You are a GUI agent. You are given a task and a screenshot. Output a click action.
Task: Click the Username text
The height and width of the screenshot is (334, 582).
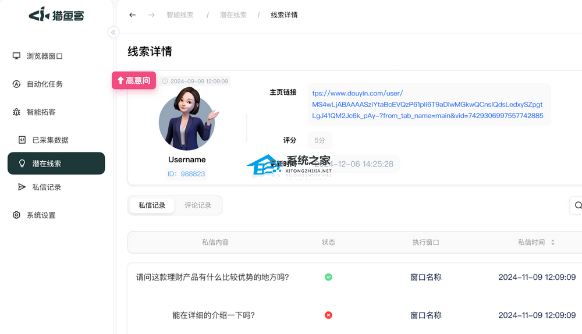click(187, 159)
